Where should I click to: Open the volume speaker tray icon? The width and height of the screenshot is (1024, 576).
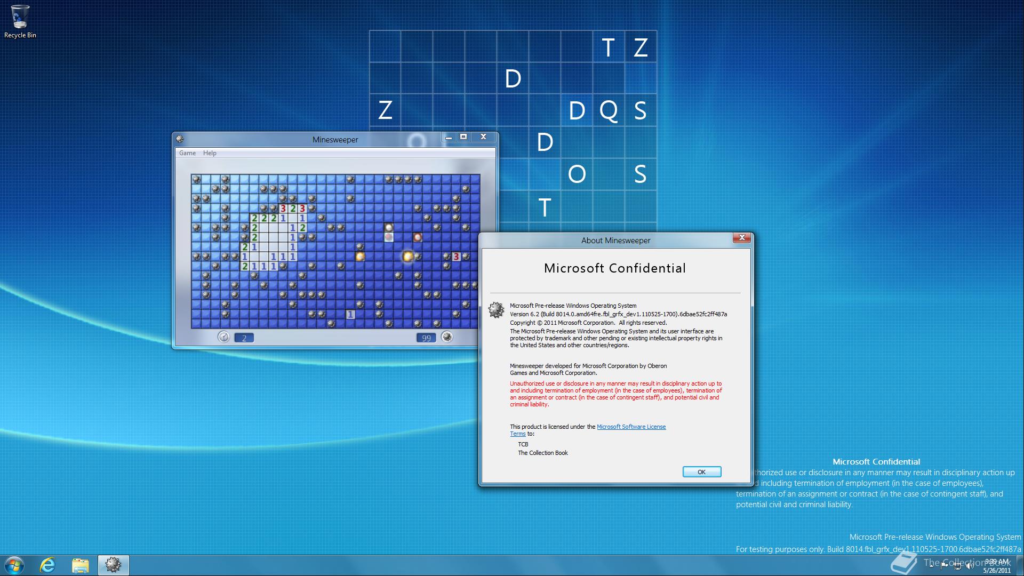970,566
